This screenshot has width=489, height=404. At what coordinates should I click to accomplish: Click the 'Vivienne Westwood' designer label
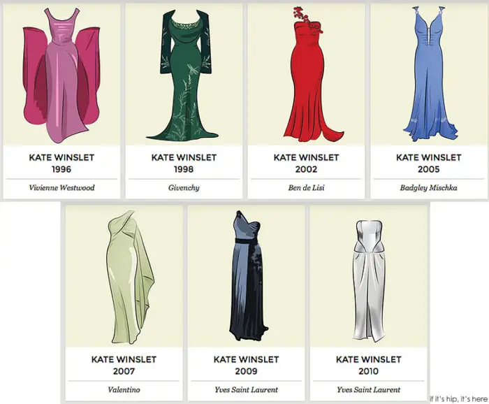[x=61, y=188]
